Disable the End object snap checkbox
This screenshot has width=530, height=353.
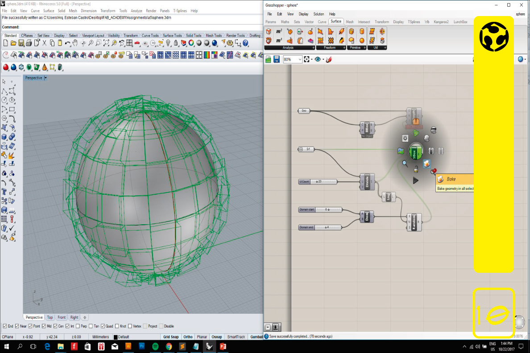5,326
